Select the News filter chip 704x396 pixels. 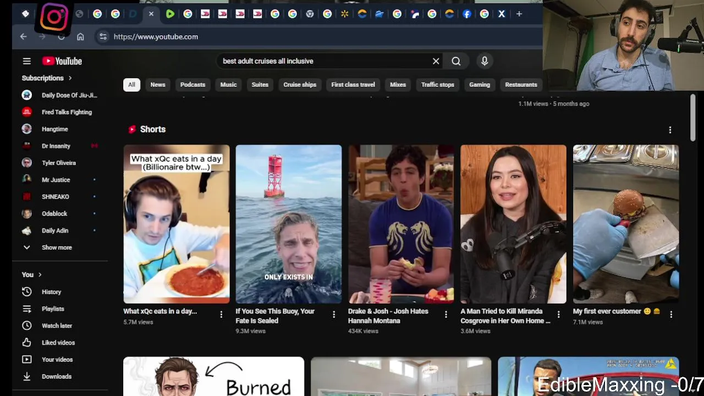158,85
